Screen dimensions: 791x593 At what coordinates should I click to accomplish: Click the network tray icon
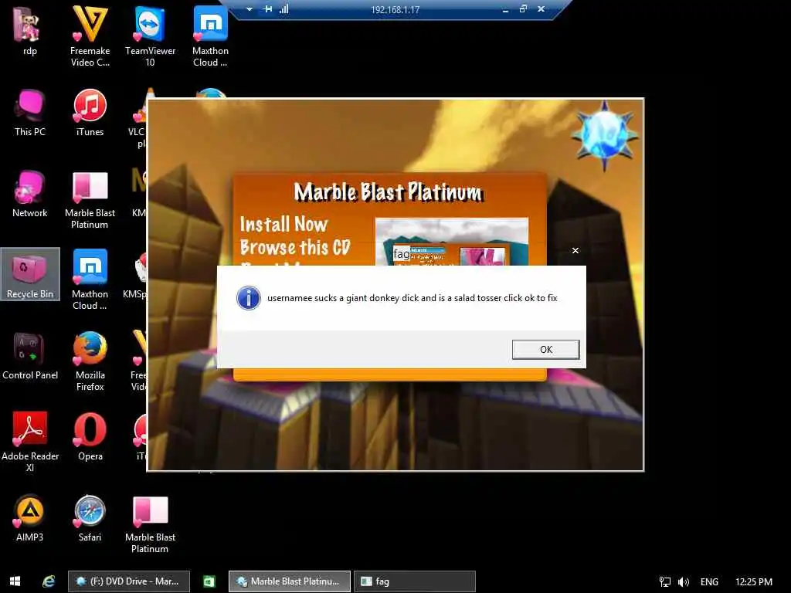coord(665,582)
